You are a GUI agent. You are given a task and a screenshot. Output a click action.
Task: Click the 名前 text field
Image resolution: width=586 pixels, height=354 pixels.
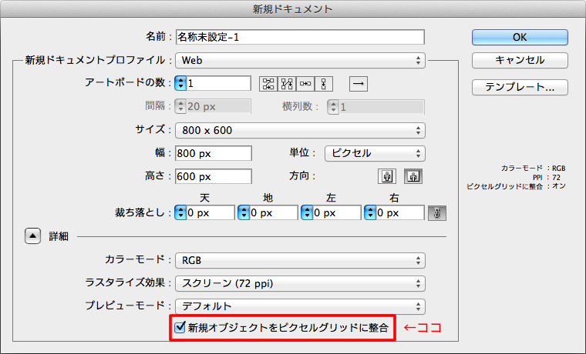coord(301,37)
